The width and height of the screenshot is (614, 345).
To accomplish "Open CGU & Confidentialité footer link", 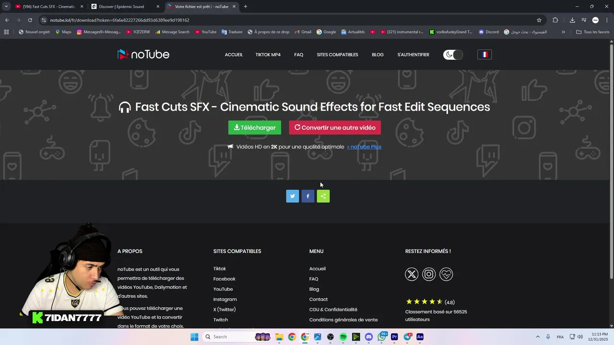I will [x=333, y=310].
